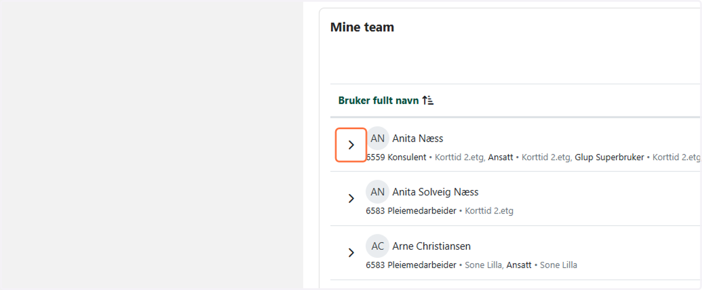Click the Ansatt role under Arne Christiansen

pyautogui.click(x=519, y=265)
